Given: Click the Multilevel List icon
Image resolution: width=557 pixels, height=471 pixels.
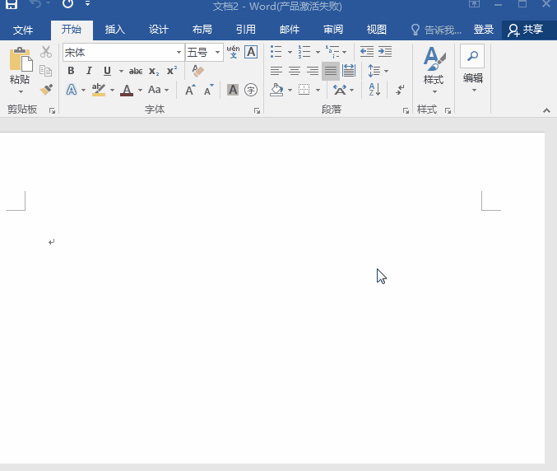Looking at the screenshot, I should click(332, 52).
